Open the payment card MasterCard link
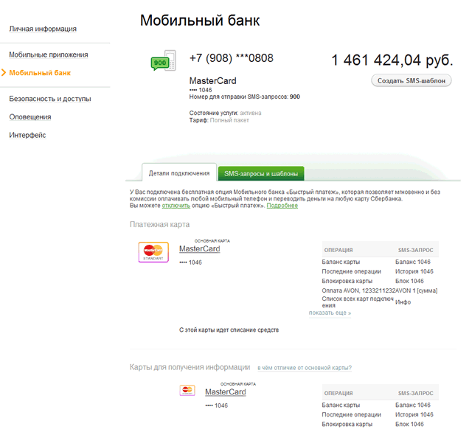Viewport: 472px width, 446px height. 200,249
